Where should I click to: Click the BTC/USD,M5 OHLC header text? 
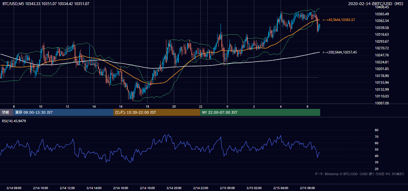pos(46,4)
